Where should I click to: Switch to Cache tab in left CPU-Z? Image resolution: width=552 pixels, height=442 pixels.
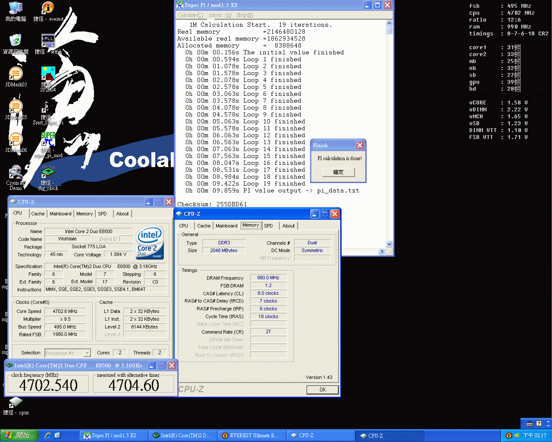click(38, 214)
